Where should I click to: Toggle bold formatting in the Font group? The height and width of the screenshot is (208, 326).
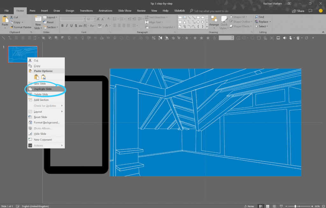(63, 25)
